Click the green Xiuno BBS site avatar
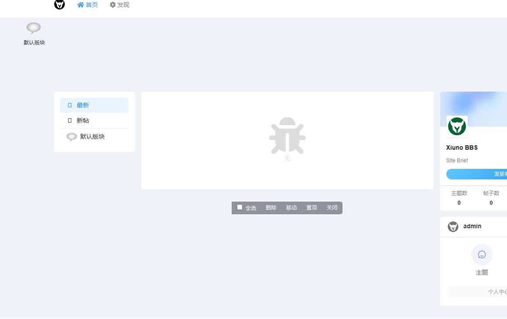This screenshot has width=507, height=319. [457, 127]
